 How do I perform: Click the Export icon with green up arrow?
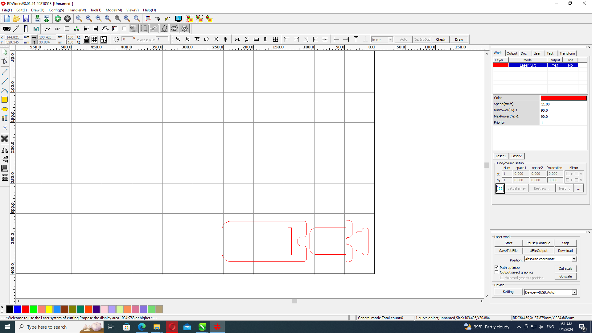coord(47,19)
